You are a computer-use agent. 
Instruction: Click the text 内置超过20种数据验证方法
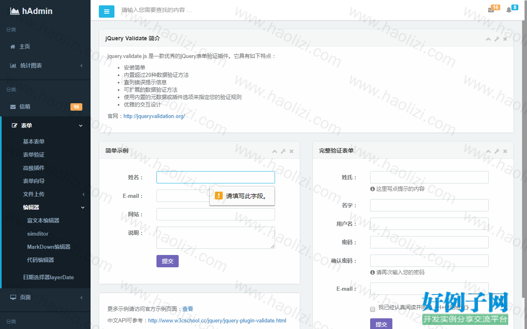(156, 75)
